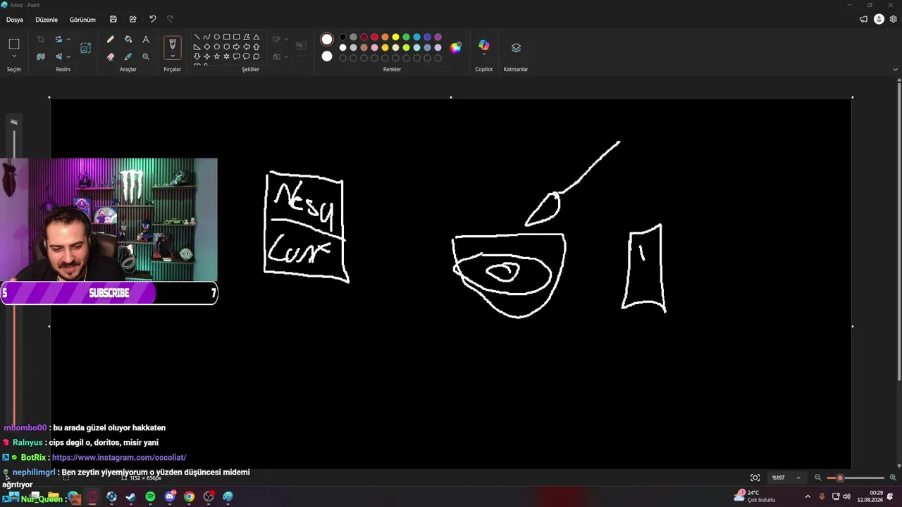The width and height of the screenshot is (902, 507).
Task: Open the Image Creator resize icon
Action: (86, 48)
